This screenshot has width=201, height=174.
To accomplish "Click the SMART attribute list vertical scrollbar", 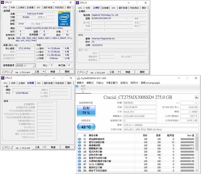I will click(197, 153).
